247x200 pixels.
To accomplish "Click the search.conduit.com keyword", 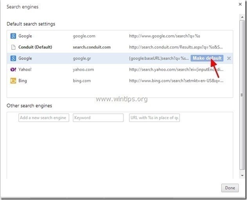I will (x=92, y=47).
